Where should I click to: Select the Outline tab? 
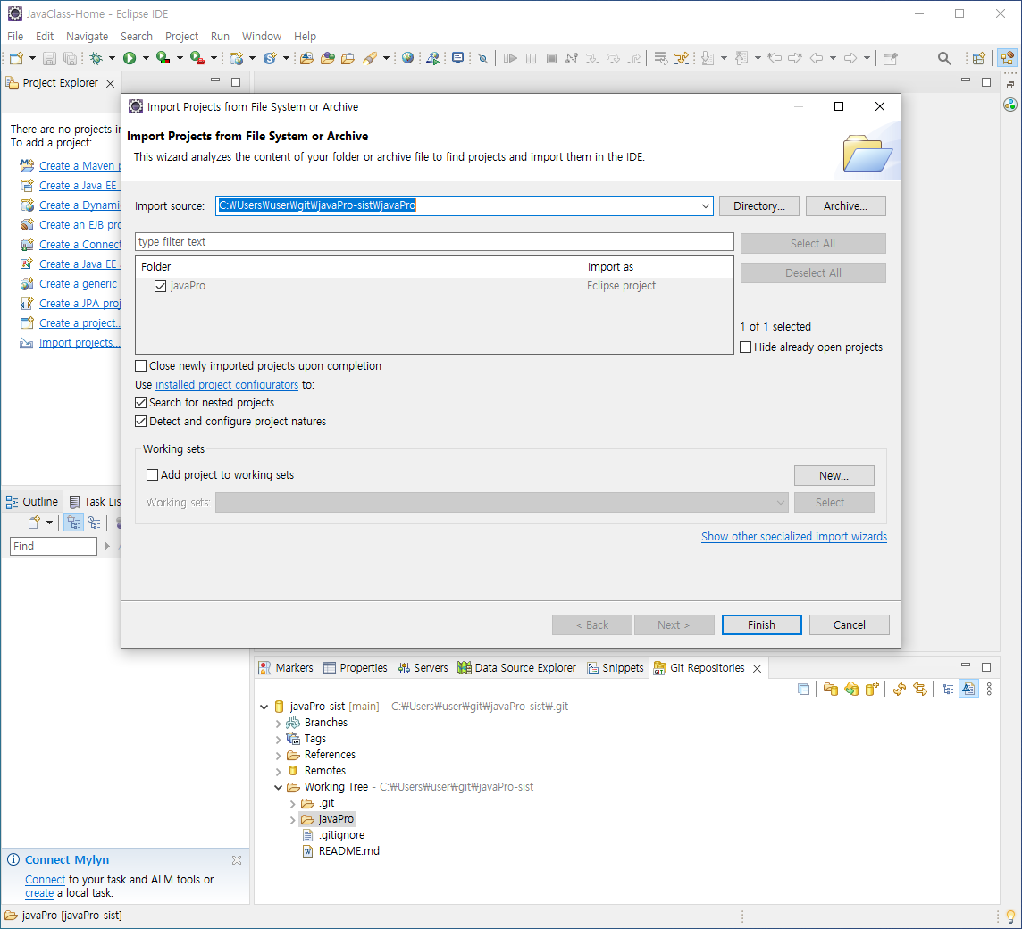click(32, 502)
